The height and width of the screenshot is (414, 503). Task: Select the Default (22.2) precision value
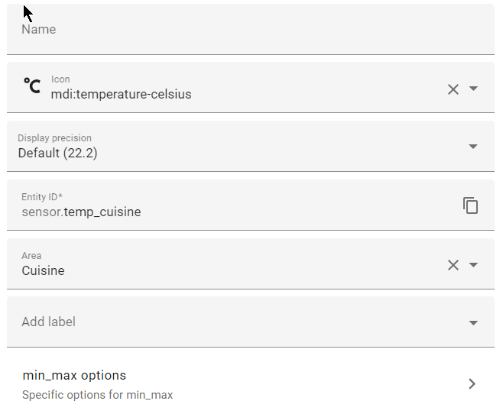pos(58,153)
